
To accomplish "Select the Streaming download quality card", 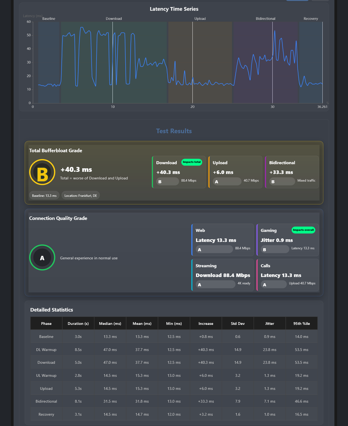I will pyautogui.click(x=223, y=275).
